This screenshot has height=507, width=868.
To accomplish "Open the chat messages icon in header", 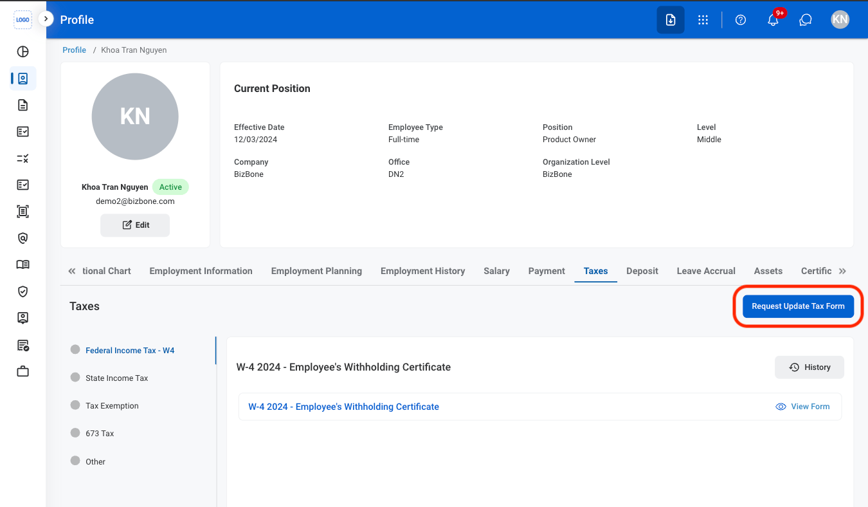I will pos(806,20).
